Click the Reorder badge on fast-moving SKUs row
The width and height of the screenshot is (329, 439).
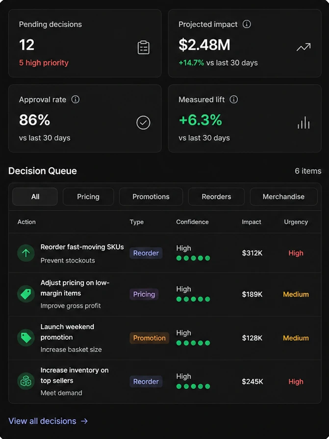click(146, 253)
